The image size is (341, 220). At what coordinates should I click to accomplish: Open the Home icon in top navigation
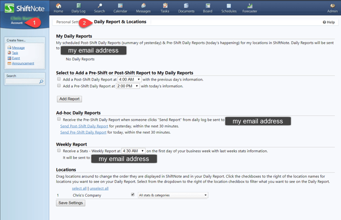pyautogui.click(x=58, y=7)
